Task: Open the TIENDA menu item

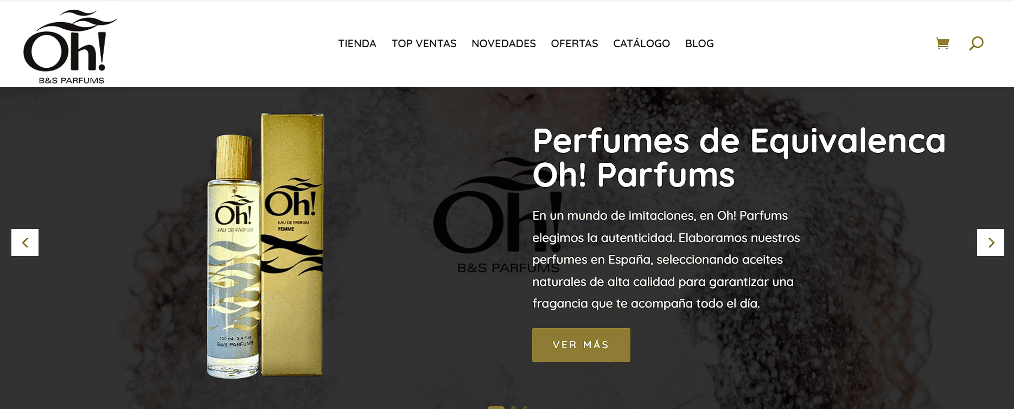Action: pyautogui.click(x=357, y=43)
